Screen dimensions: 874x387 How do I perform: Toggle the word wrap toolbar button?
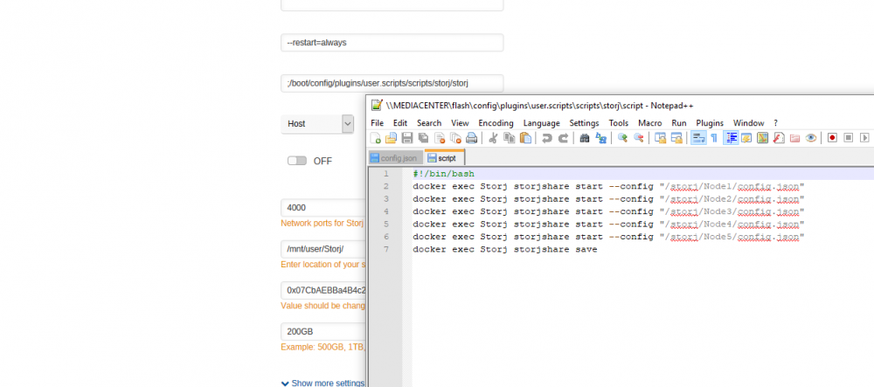click(697, 137)
